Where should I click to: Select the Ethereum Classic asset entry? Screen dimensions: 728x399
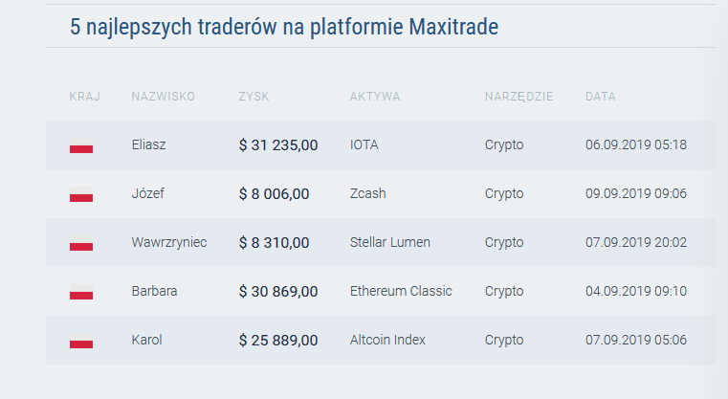click(x=401, y=291)
